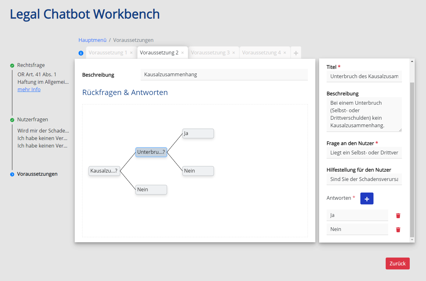Edit the Nein answer text field
426x281 pixels.
click(x=357, y=229)
